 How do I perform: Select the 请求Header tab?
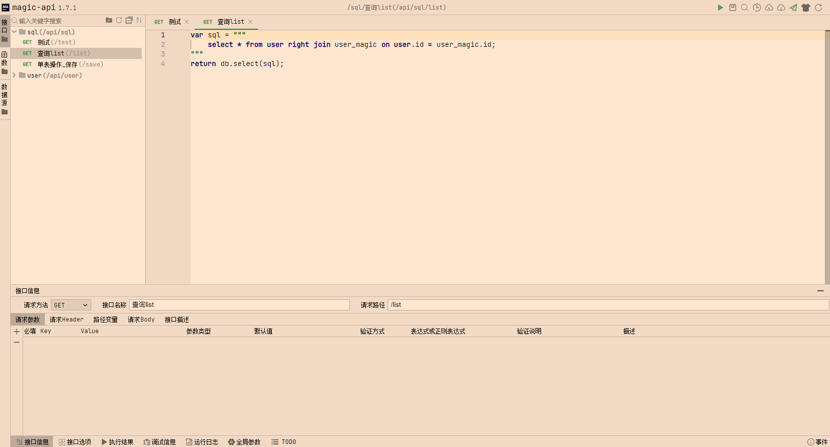click(x=67, y=320)
